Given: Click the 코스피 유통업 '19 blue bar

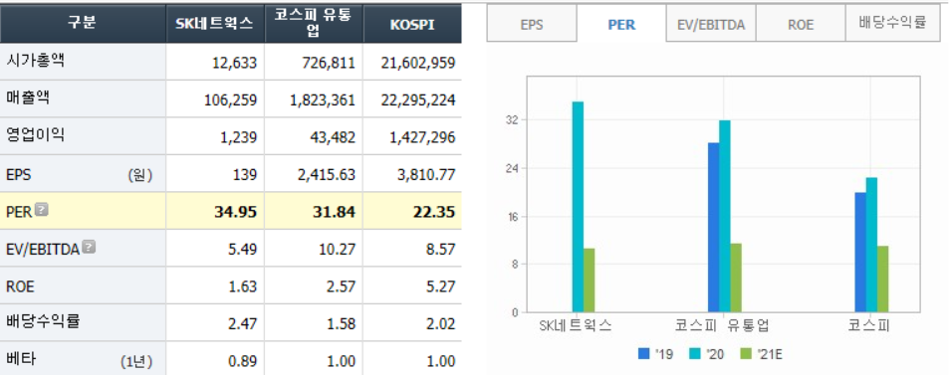Looking at the screenshot, I should (x=713, y=228).
